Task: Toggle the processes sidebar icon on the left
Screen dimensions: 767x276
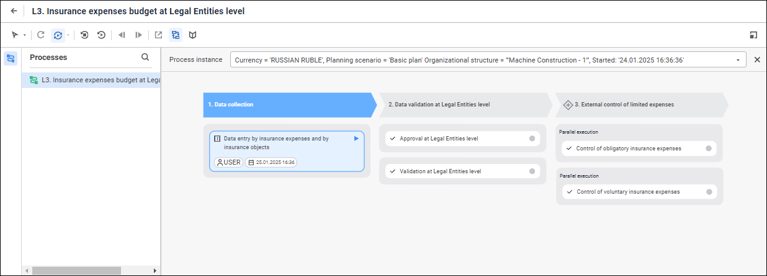Action: pyautogui.click(x=11, y=59)
